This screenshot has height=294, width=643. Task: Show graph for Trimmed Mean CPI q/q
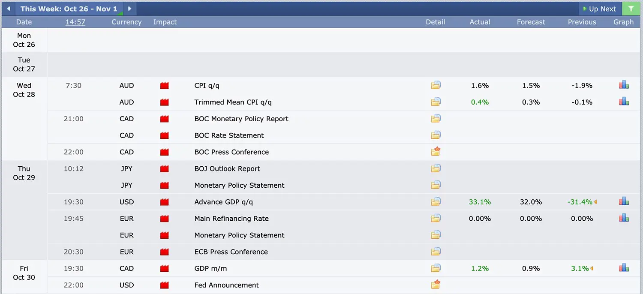624,102
